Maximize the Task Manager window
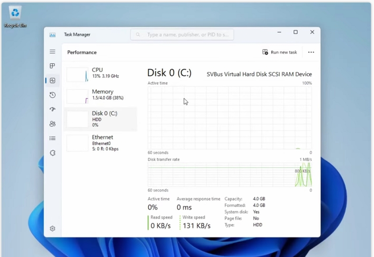Image resolution: width=374 pixels, height=257 pixels. pyautogui.click(x=295, y=32)
